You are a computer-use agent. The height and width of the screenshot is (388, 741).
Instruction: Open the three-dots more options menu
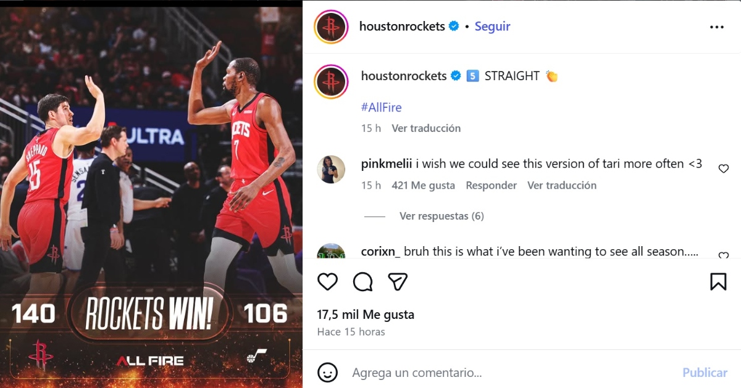point(716,27)
